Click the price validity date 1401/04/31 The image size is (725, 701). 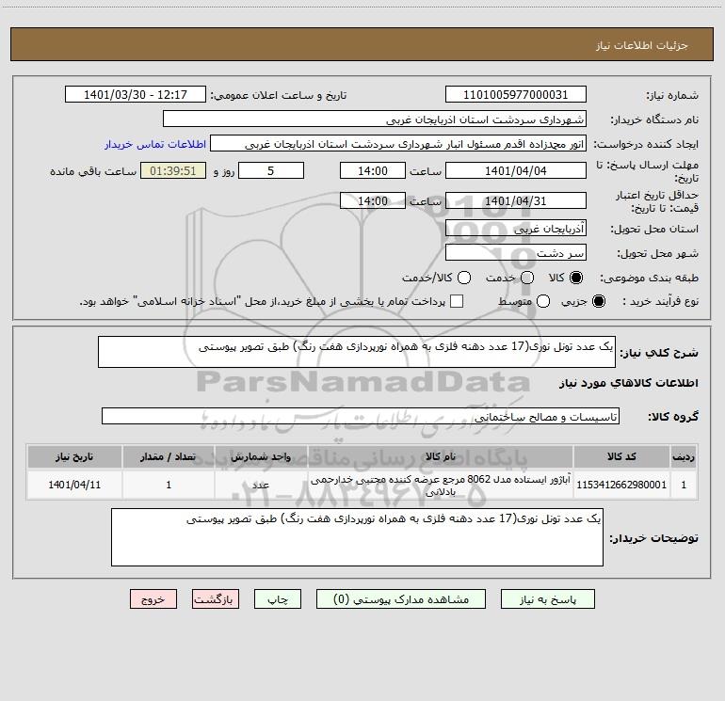516,201
